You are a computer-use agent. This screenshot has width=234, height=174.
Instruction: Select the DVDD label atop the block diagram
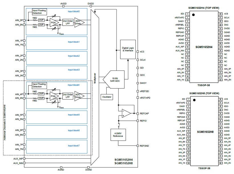[x=91, y=4]
